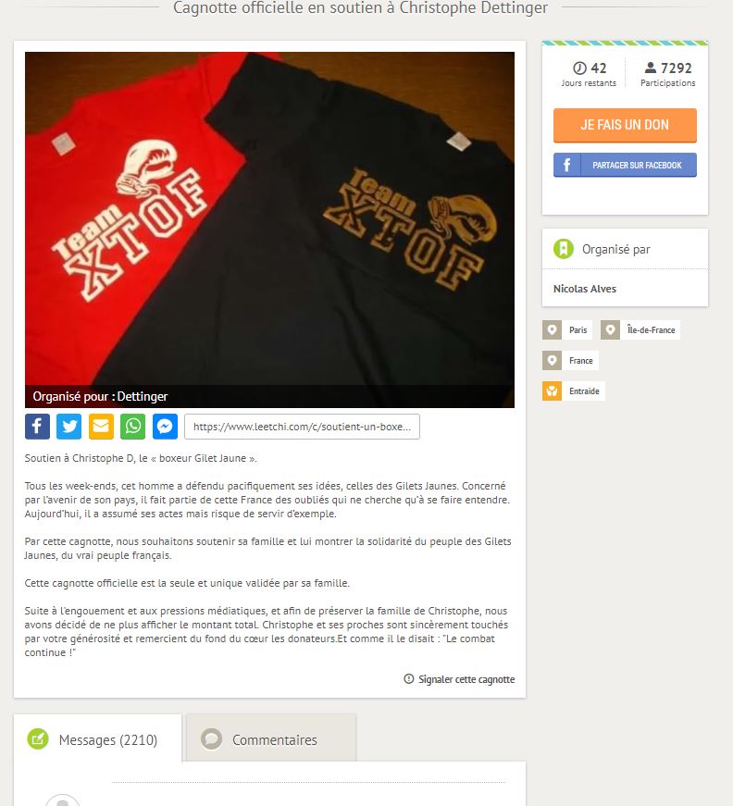This screenshot has height=806, width=733.
Task: Switch to the Commentaires tab
Action: 271,738
